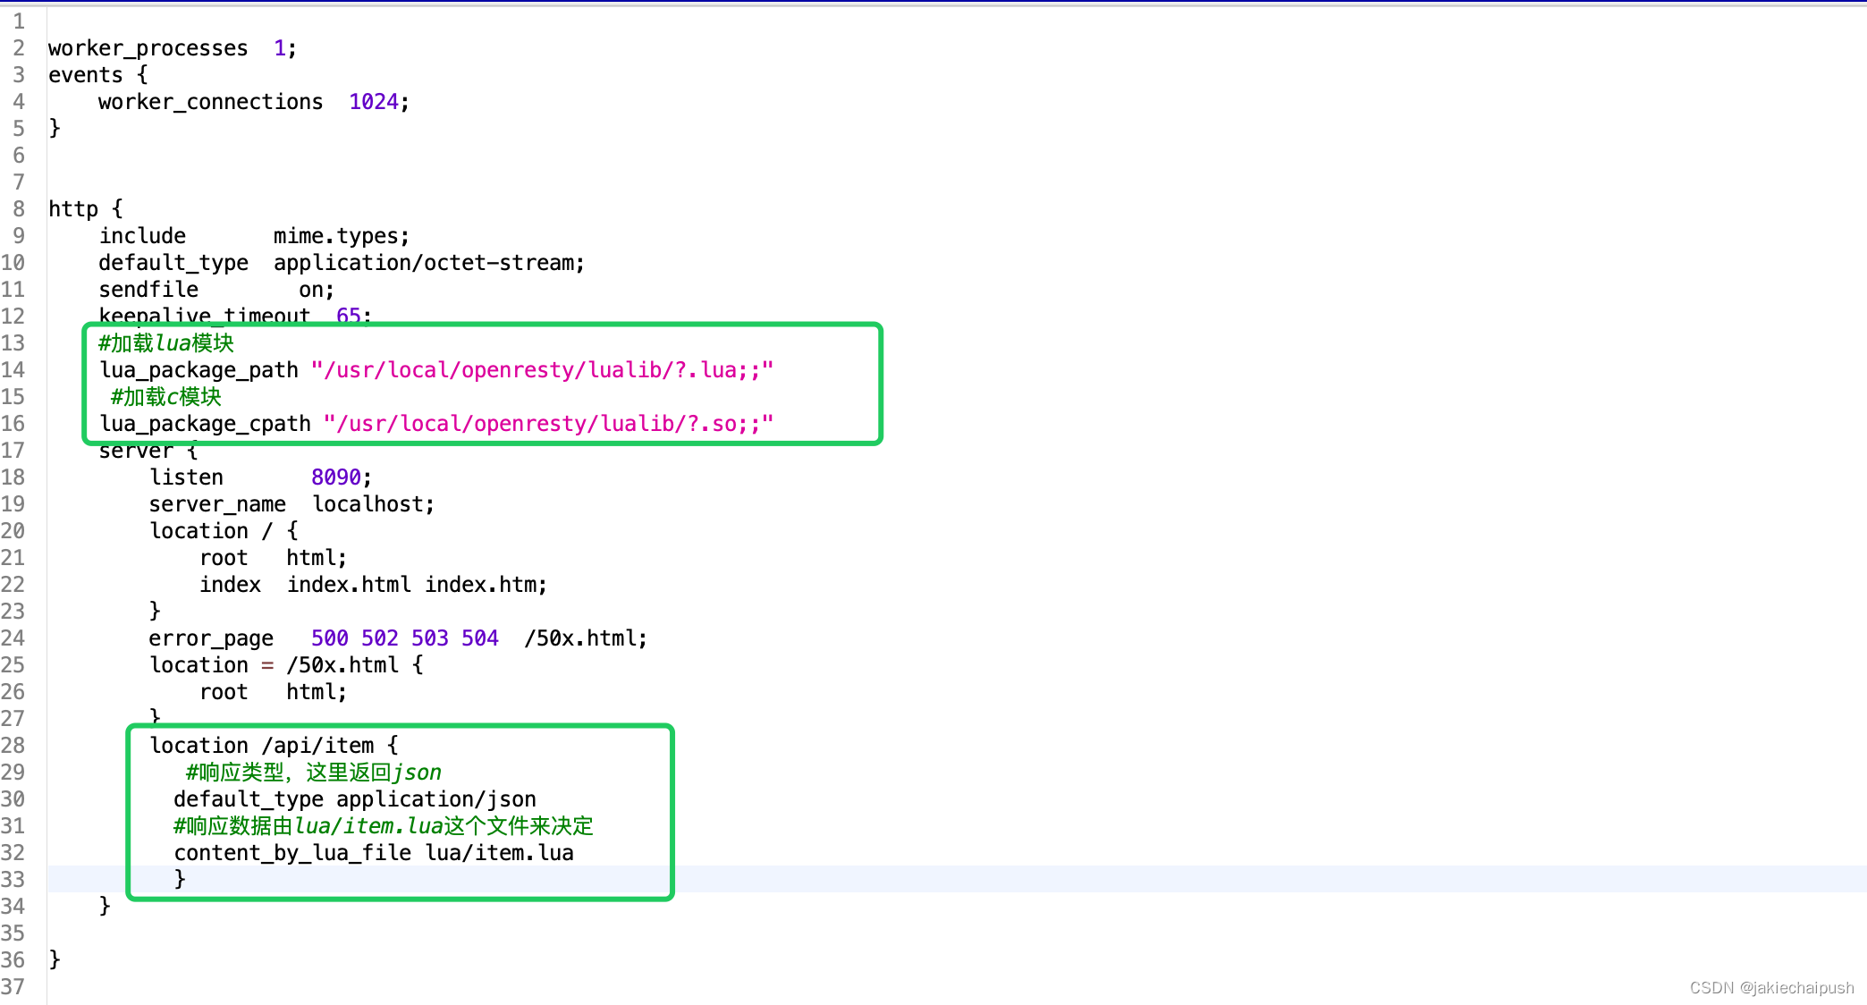This screenshot has width=1867, height=1005.
Task: Select lua/item.lua on line 32
Action: [x=500, y=853]
